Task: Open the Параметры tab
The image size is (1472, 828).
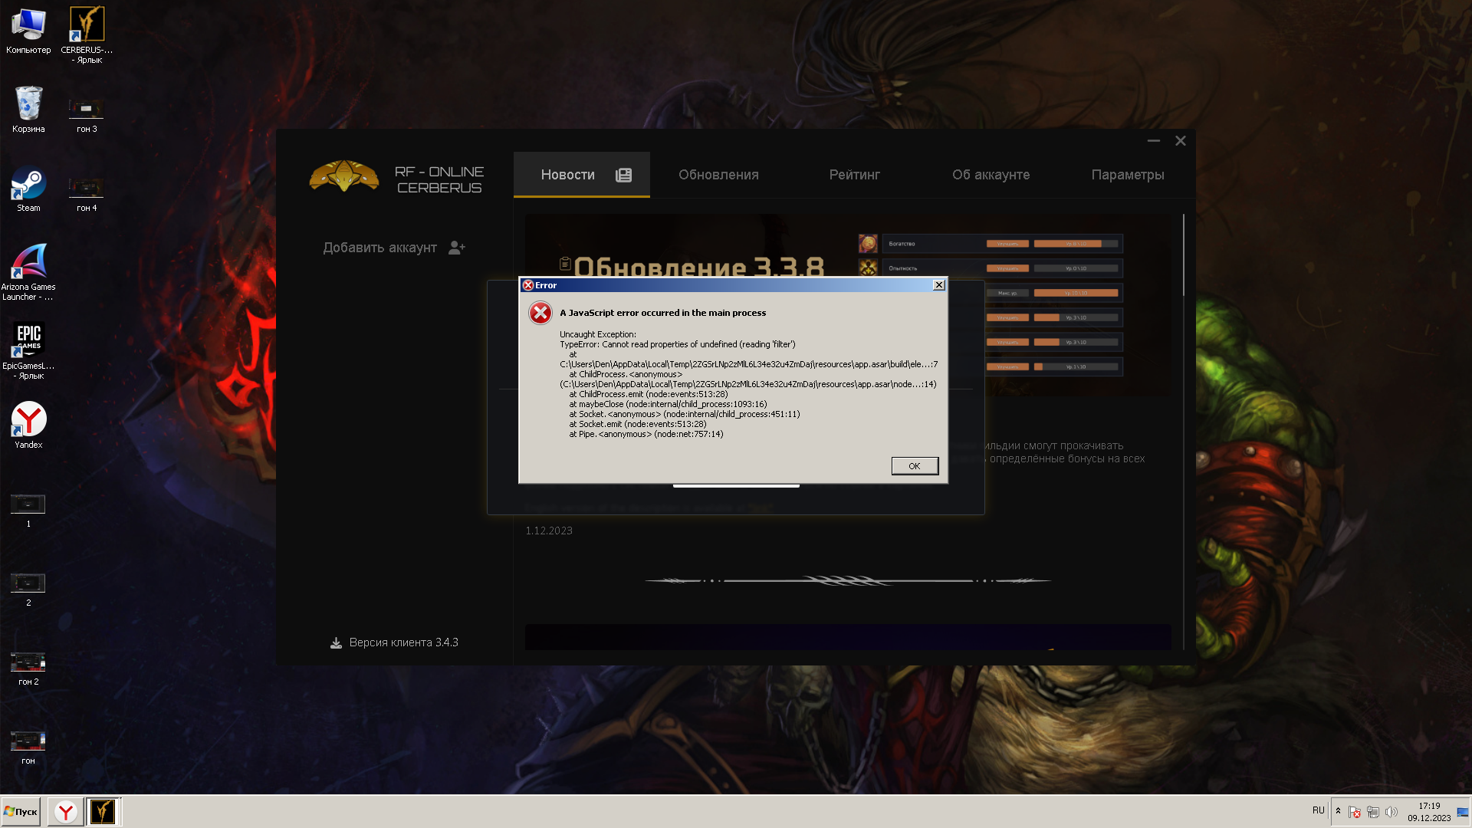Action: [1127, 175]
